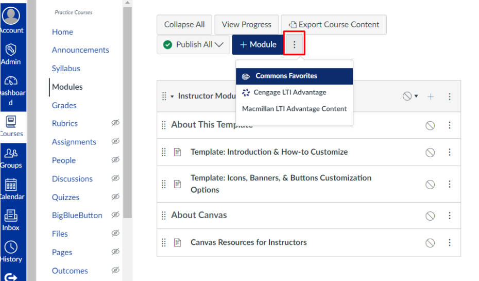
Task: Open options kebab for Instructor Module header
Action: pyautogui.click(x=449, y=96)
